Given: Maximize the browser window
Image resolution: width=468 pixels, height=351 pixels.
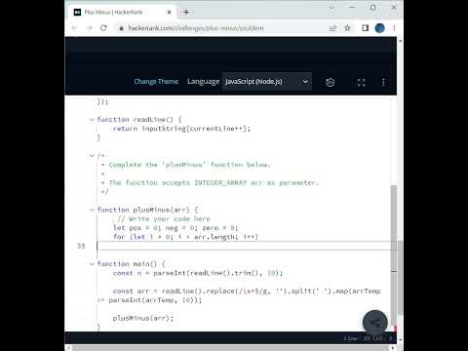Looking at the screenshot, I should tap(373, 7).
